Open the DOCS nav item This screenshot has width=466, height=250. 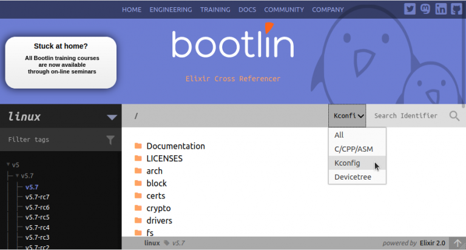pyautogui.click(x=248, y=10)
